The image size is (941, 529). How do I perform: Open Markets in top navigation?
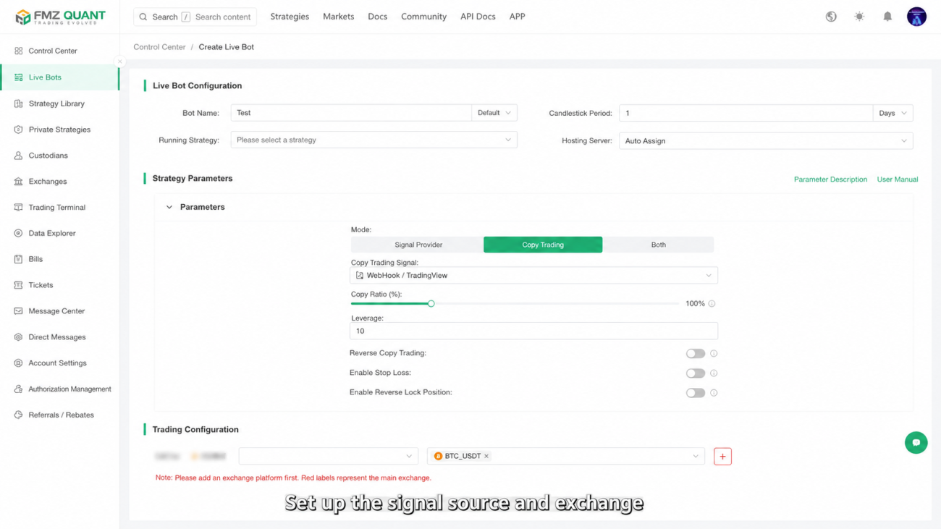[338, 17]
